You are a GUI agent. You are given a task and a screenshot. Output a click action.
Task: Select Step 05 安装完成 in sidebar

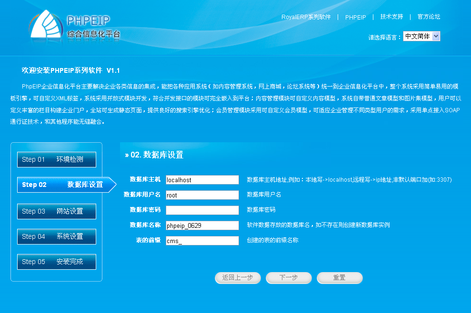click(x=57, y=262)
